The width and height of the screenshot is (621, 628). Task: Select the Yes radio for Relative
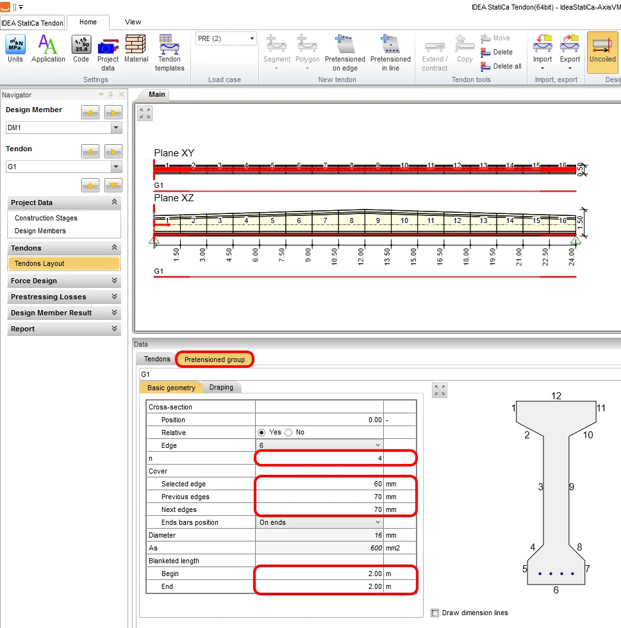[x=261, y=433]
